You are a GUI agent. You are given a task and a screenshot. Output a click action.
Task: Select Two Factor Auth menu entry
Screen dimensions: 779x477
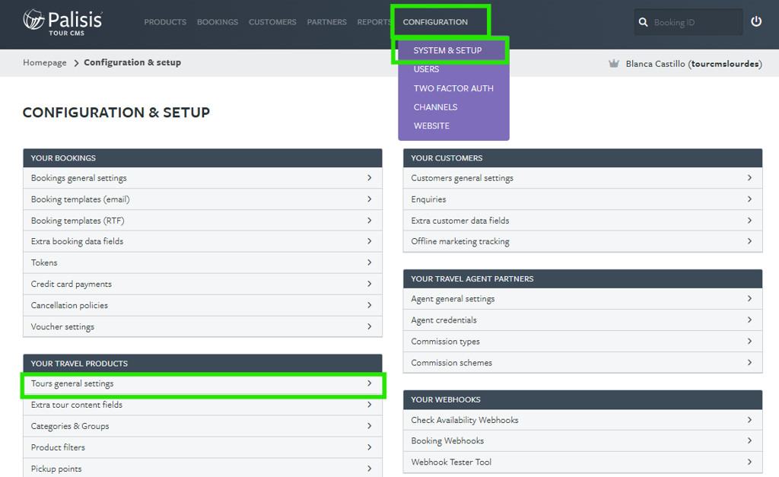coord(453,88)
